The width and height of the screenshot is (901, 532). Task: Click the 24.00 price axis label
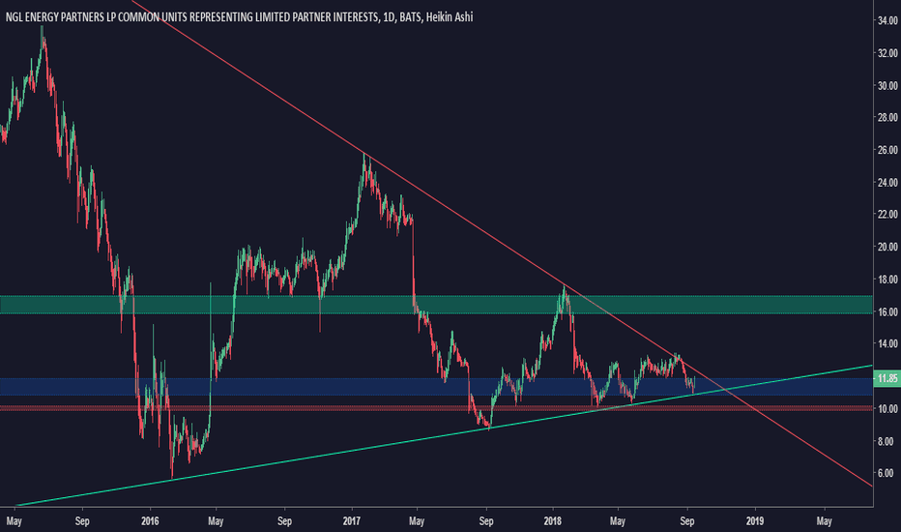887,182
